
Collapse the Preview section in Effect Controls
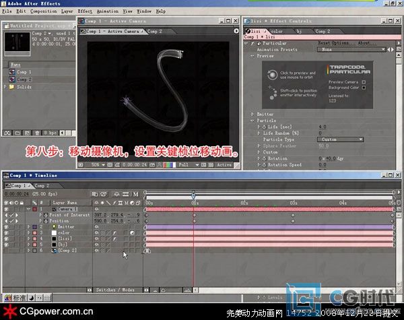(x=252, y=56)
